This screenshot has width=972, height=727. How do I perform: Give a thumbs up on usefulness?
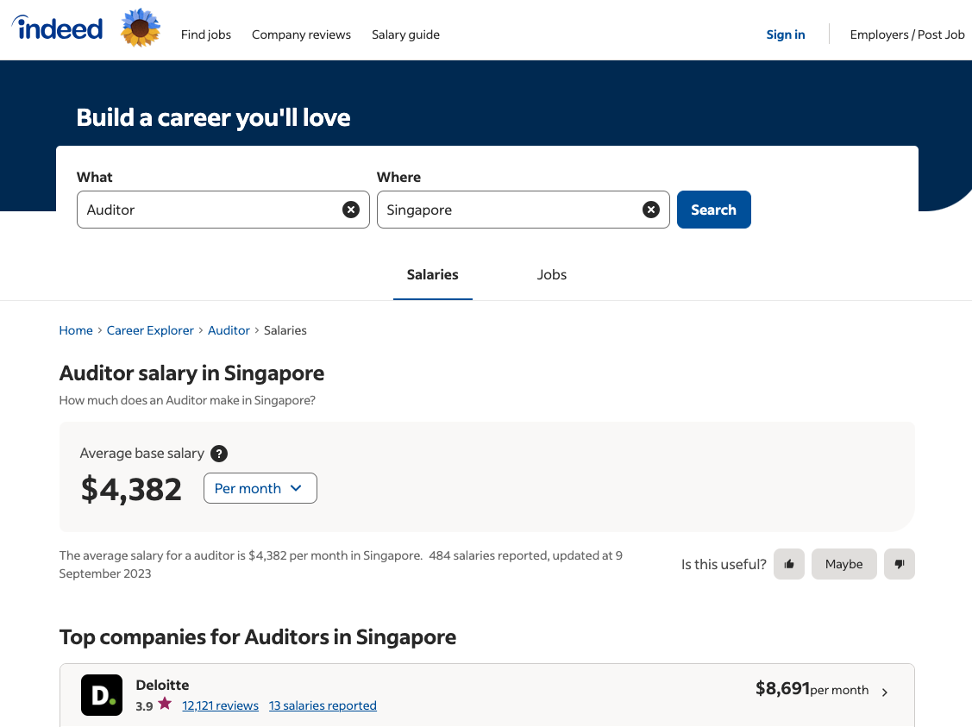tap(789, 564)
